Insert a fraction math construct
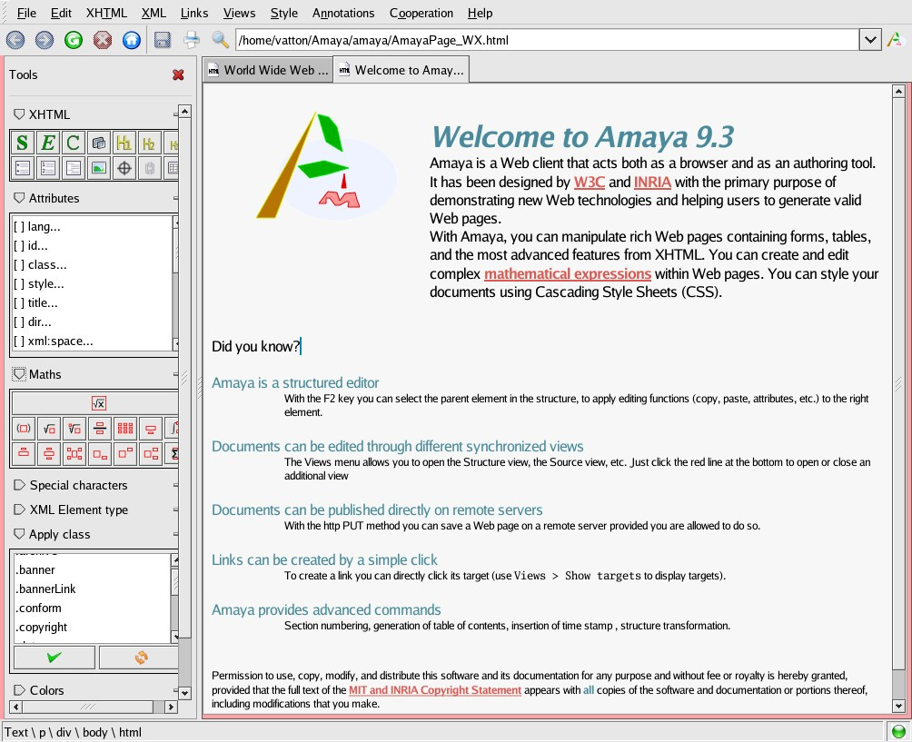Screen dimensions: 912x742 [99, 429]
